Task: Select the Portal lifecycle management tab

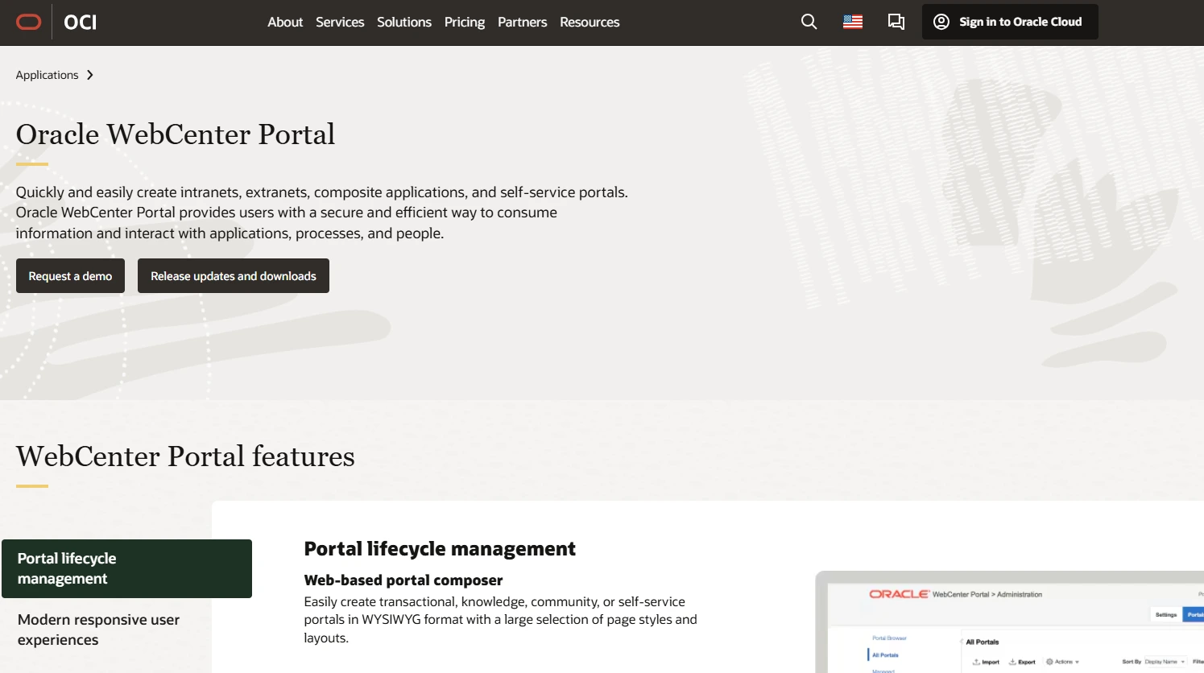Action: click(x=126, y=568)
